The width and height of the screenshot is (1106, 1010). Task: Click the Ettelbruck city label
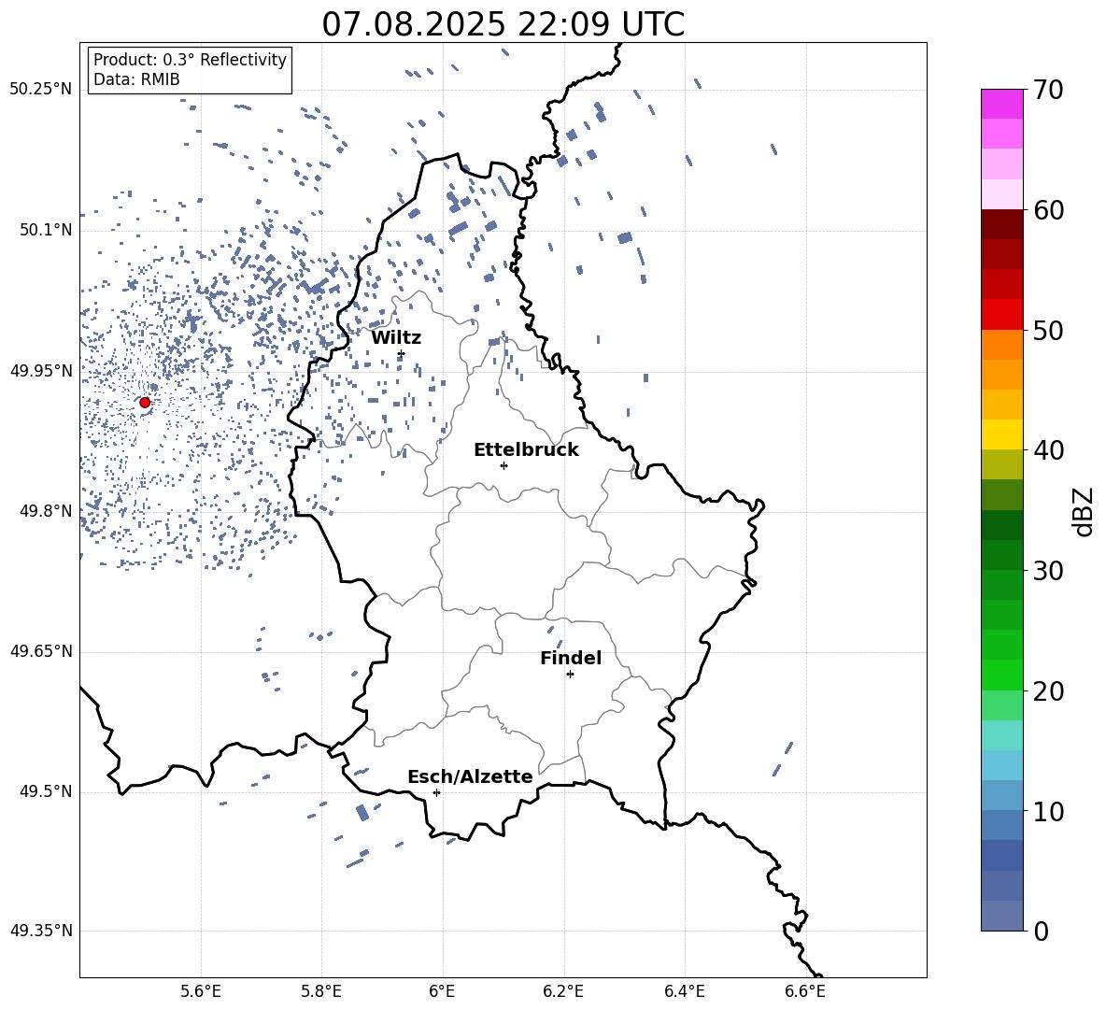pos(526,450)
